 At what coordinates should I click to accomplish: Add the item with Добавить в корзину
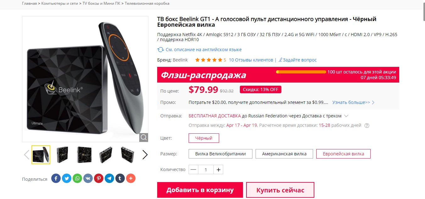pos(200,190)
